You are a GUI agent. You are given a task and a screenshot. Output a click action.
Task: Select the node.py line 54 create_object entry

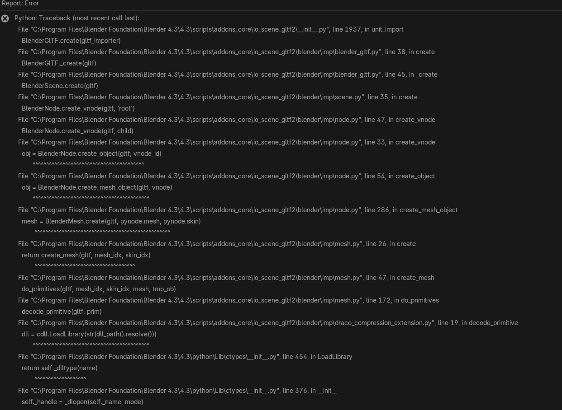226,176
